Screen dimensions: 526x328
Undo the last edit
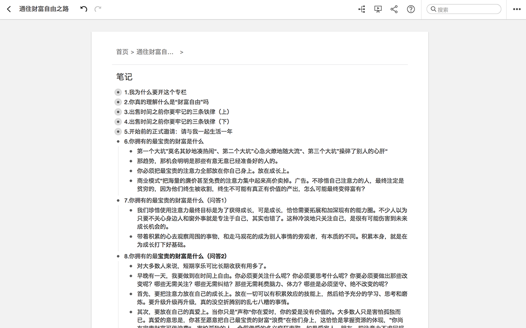(x=84, y=9)
